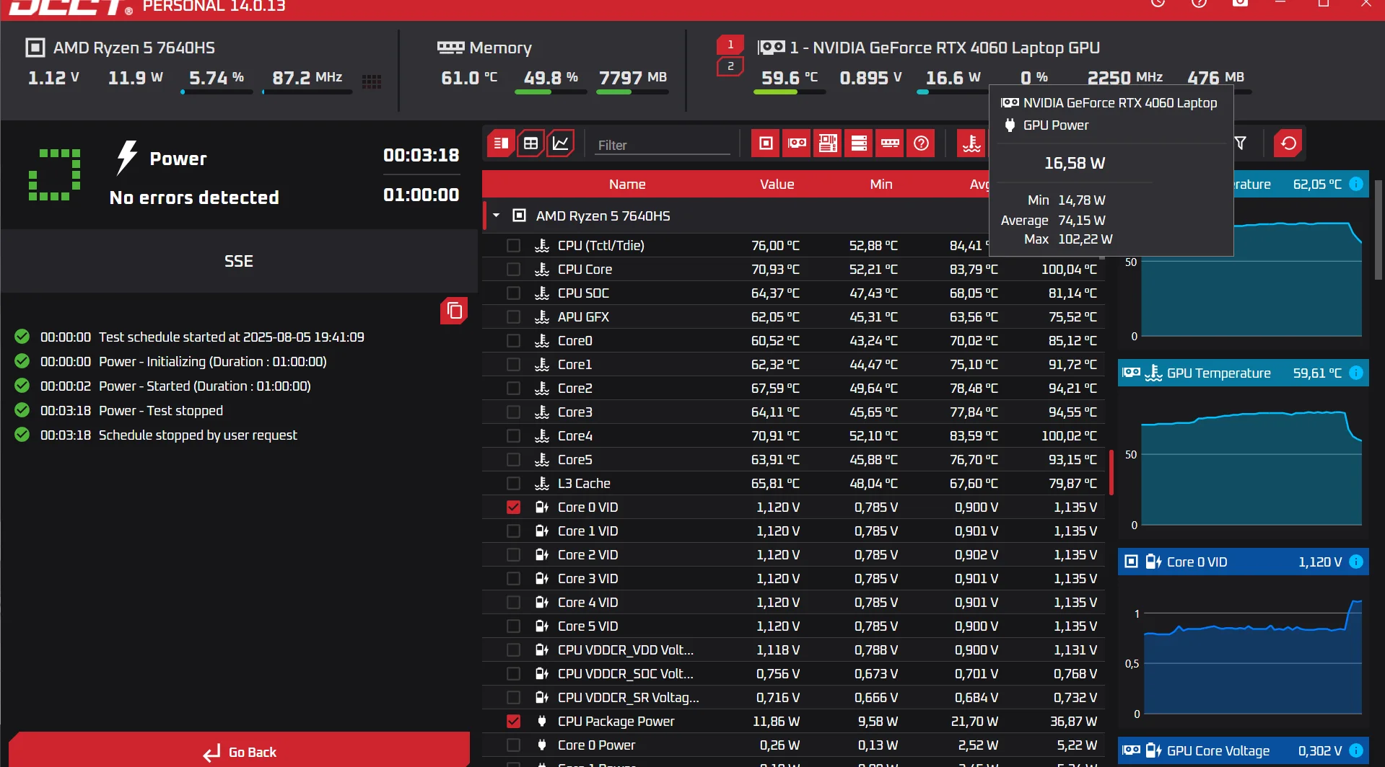Click the funnel filter icon
This screenshot has width=1385, height=767.
tap(1241, 143)
